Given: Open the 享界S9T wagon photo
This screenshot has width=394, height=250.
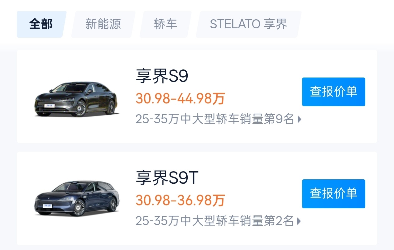Looking at the screenshot, I should point(76,199).
